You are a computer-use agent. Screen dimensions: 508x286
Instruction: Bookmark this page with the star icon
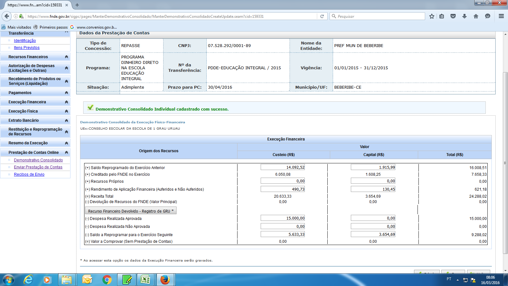point(431,16)
